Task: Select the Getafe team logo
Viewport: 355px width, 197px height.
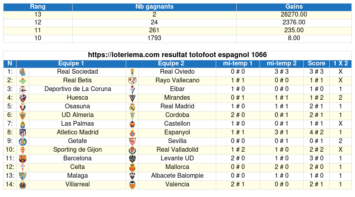Action: point(22,141)
